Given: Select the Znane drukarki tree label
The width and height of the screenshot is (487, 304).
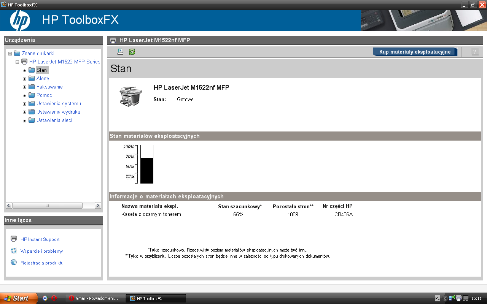Looking at the screenshot, I should click(38, 53).
